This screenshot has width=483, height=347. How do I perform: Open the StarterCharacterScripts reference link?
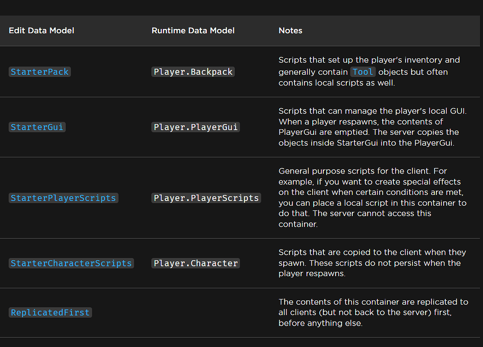tap(71, 263)
